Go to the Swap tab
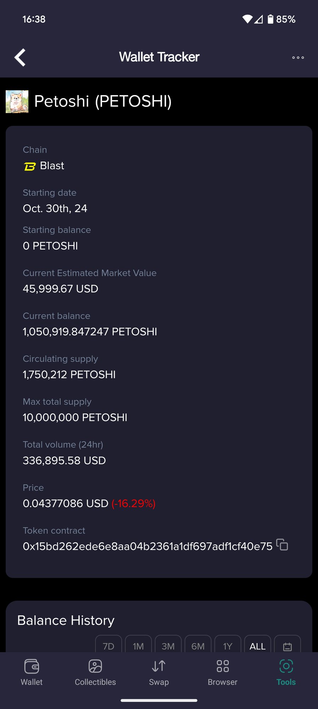The width and height of the screenshot is (318, 709). point(159,672)
